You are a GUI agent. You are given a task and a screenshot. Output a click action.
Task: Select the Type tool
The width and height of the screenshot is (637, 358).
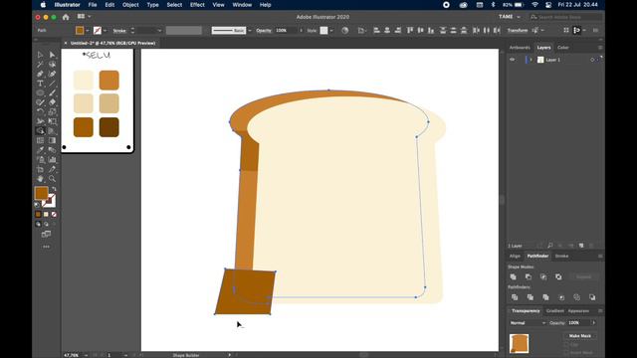tap(40, 84)
